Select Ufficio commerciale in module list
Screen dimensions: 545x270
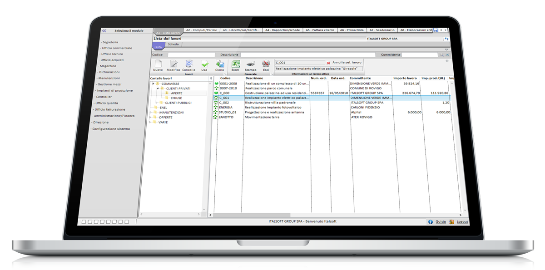[x=117, y=48]
